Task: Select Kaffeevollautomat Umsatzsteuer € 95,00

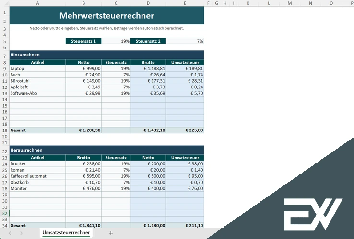Action: click(x=185, y=176)
